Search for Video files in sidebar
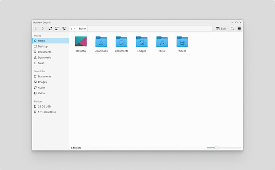Screen dimensions: 275x170 click(x=41, y=93)
